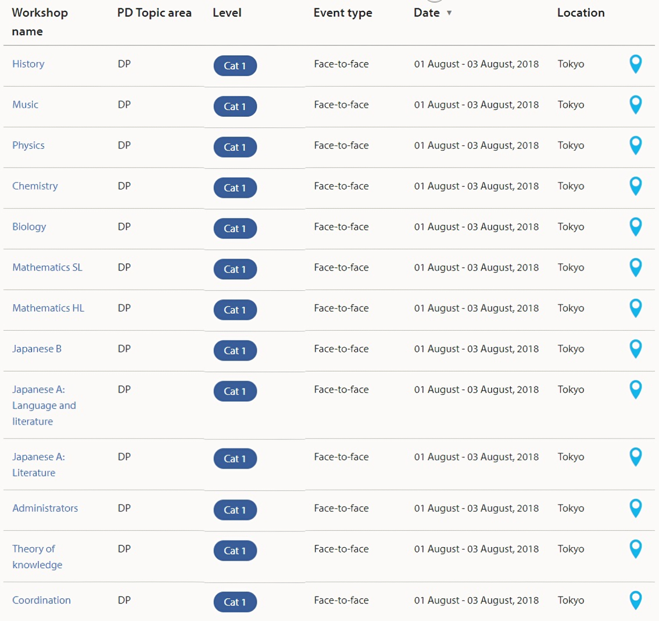Click the map pin for History workshop
659x621 pixels.
[x=636, y=63]
